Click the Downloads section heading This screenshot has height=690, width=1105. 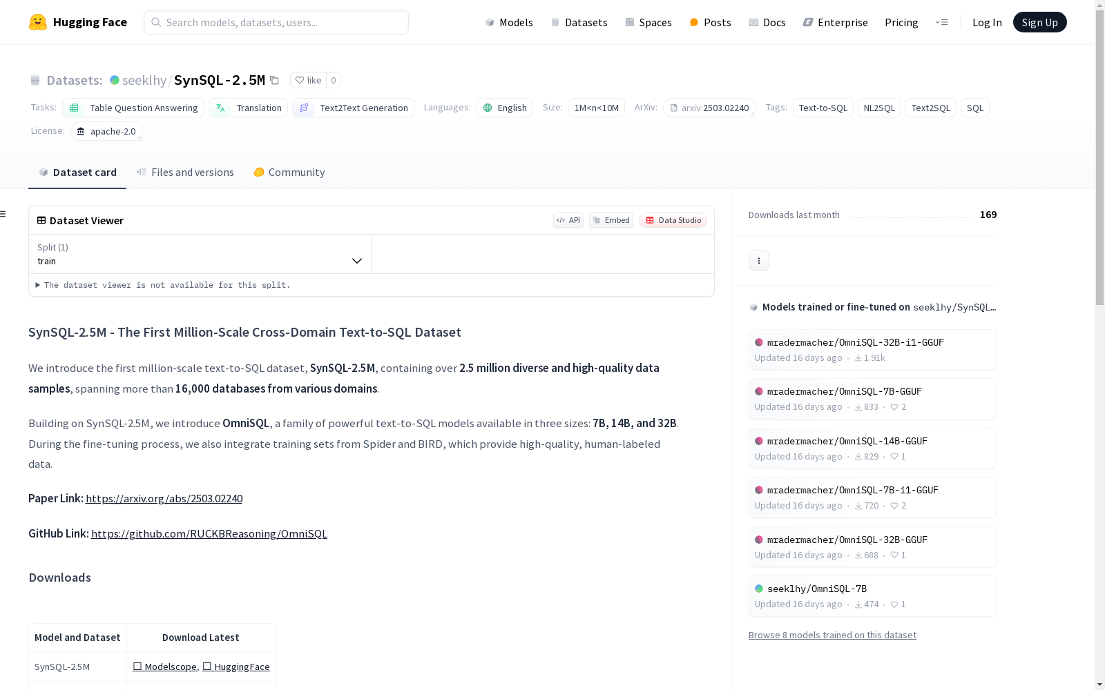[x=60, y=578]
